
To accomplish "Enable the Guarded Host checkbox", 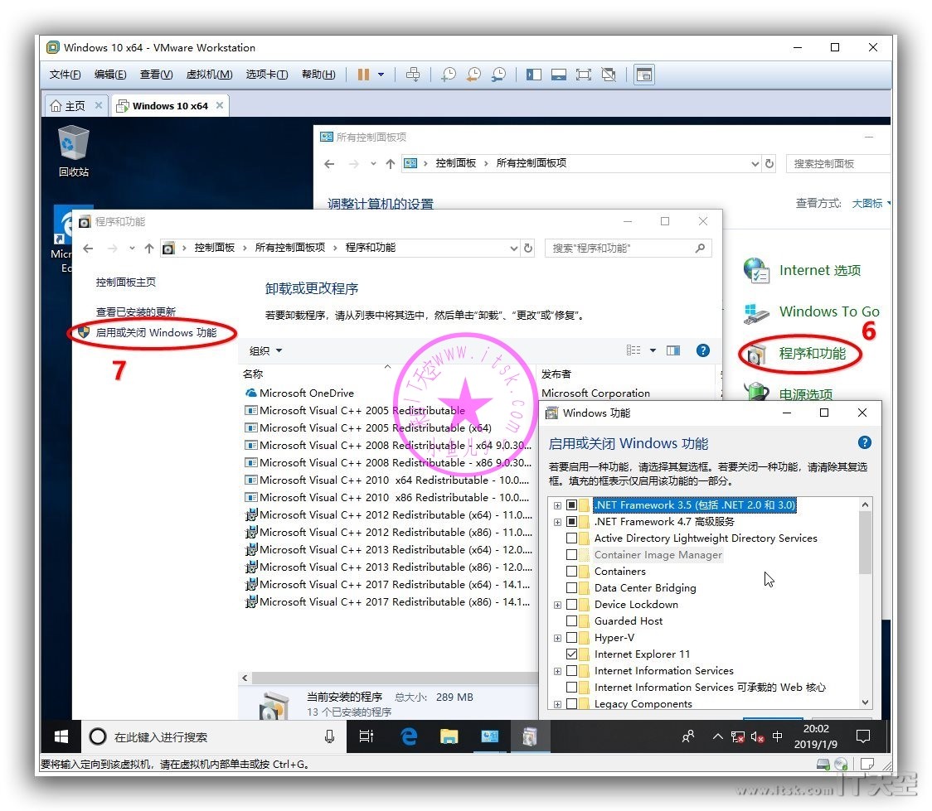I will click(572, 621).
